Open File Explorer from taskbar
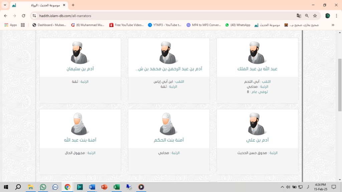Viewport: 342px width, 192px height. tap(30, 187)
